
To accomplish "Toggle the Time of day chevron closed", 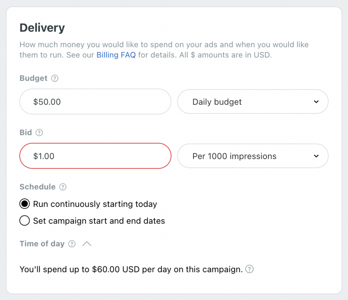I will (87, 243).
